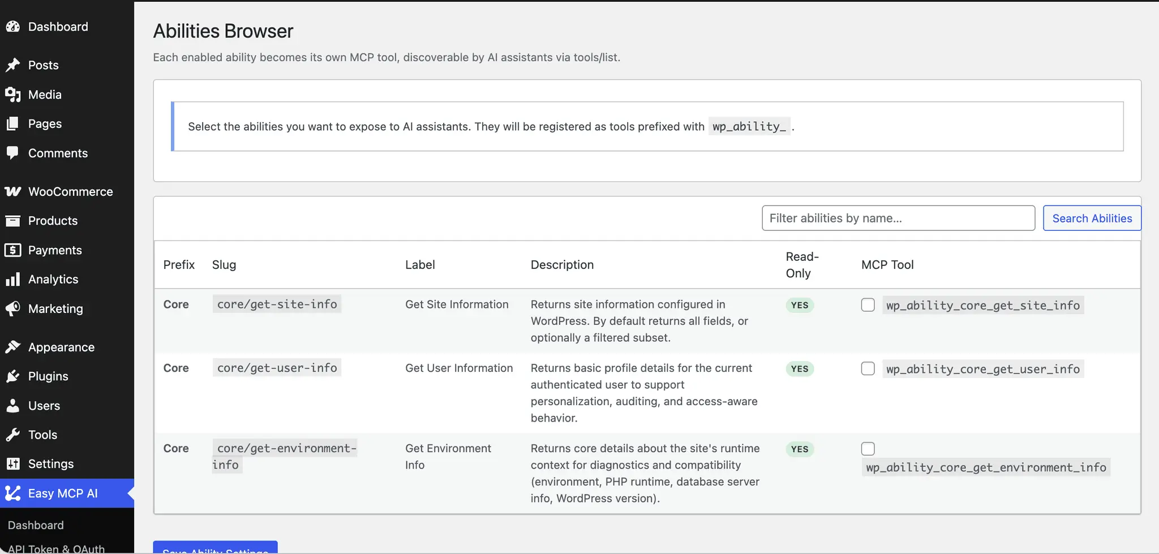Click the Label column header

click(420, 265)
